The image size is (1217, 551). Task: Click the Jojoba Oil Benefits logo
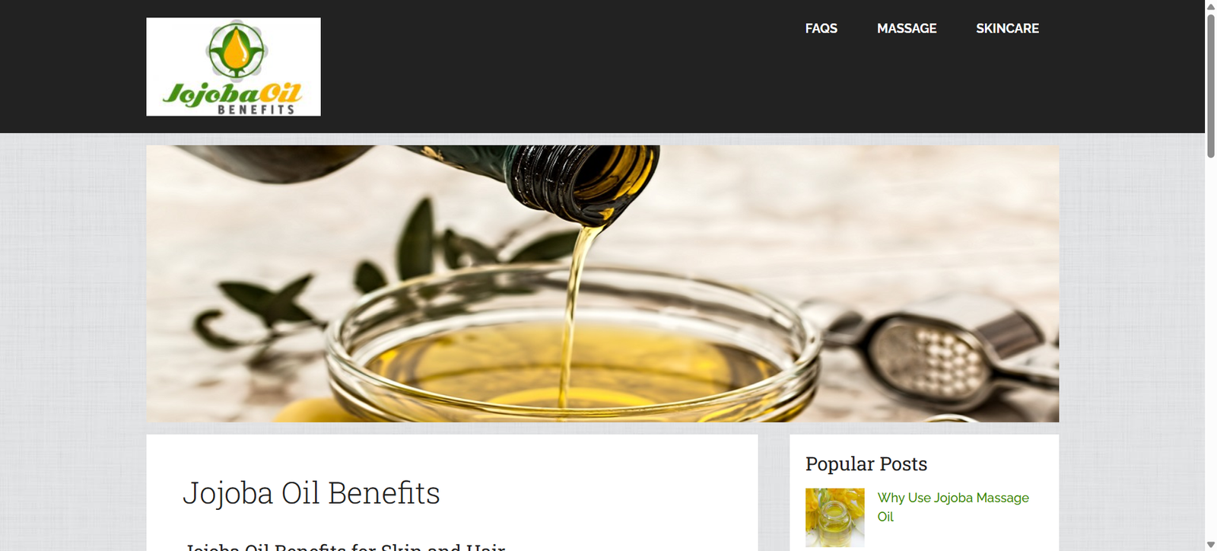234,67
